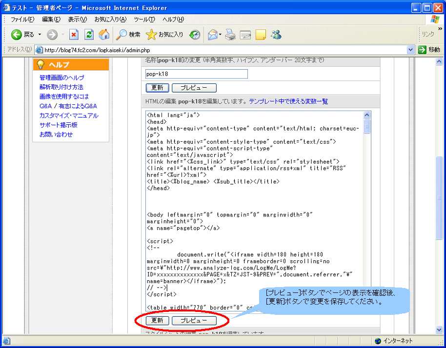Click the yellow Discuss note icon
This screenshot has height=348, width=446.
(x=261, y=35)
